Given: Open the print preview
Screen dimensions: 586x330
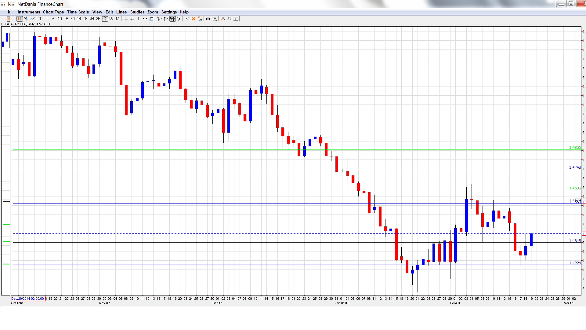Looking at the screenshot, I should tap(215, 19).
